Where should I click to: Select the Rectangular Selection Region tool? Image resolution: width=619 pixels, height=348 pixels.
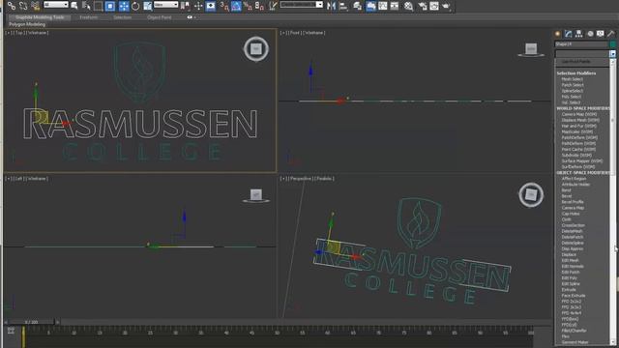point(98,6)
